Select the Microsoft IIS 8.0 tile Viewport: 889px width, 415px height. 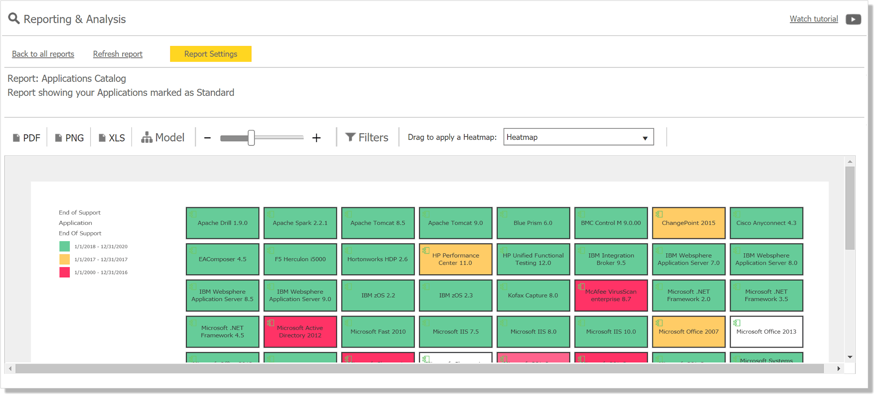pyautogui.click(x=533, y=331)
